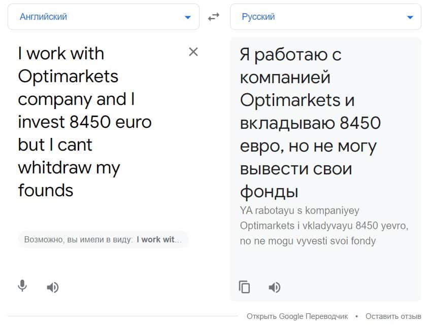Expand the arrow beside Русский
Image resolution: width=431 pixels, height=328 pixels.
[410, 18]
